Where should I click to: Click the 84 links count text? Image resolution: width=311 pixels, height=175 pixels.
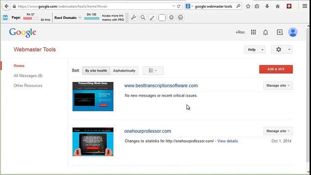coord(45,20)
